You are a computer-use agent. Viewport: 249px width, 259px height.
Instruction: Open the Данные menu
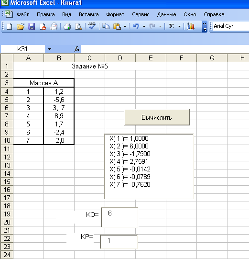coord(166,14)
